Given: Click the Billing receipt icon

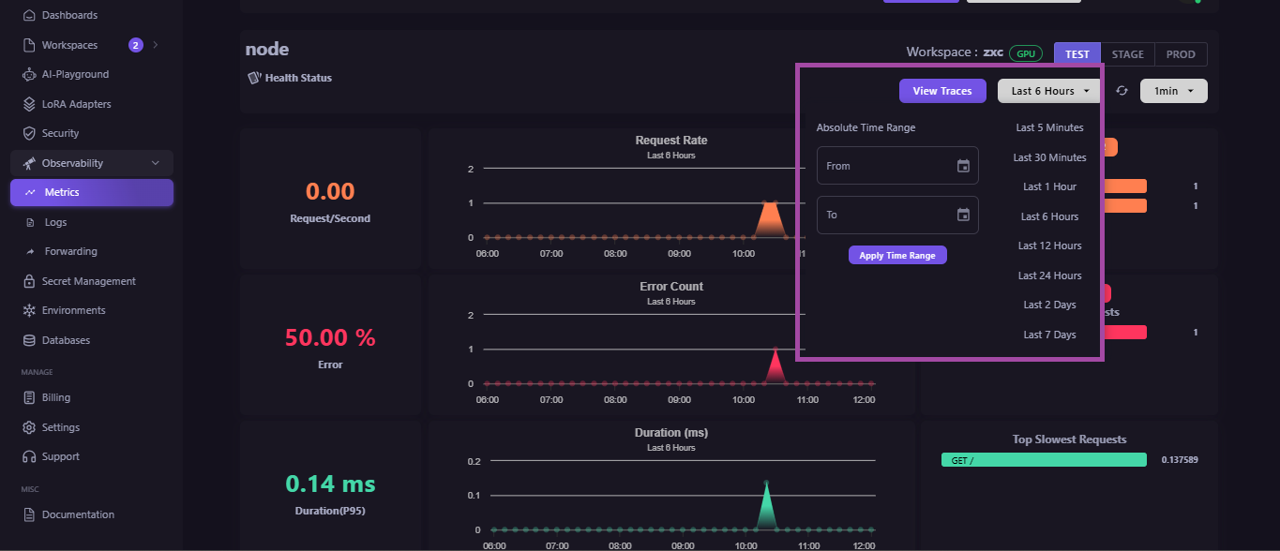Looking at the screenshot, I should [x=29, y=397].
